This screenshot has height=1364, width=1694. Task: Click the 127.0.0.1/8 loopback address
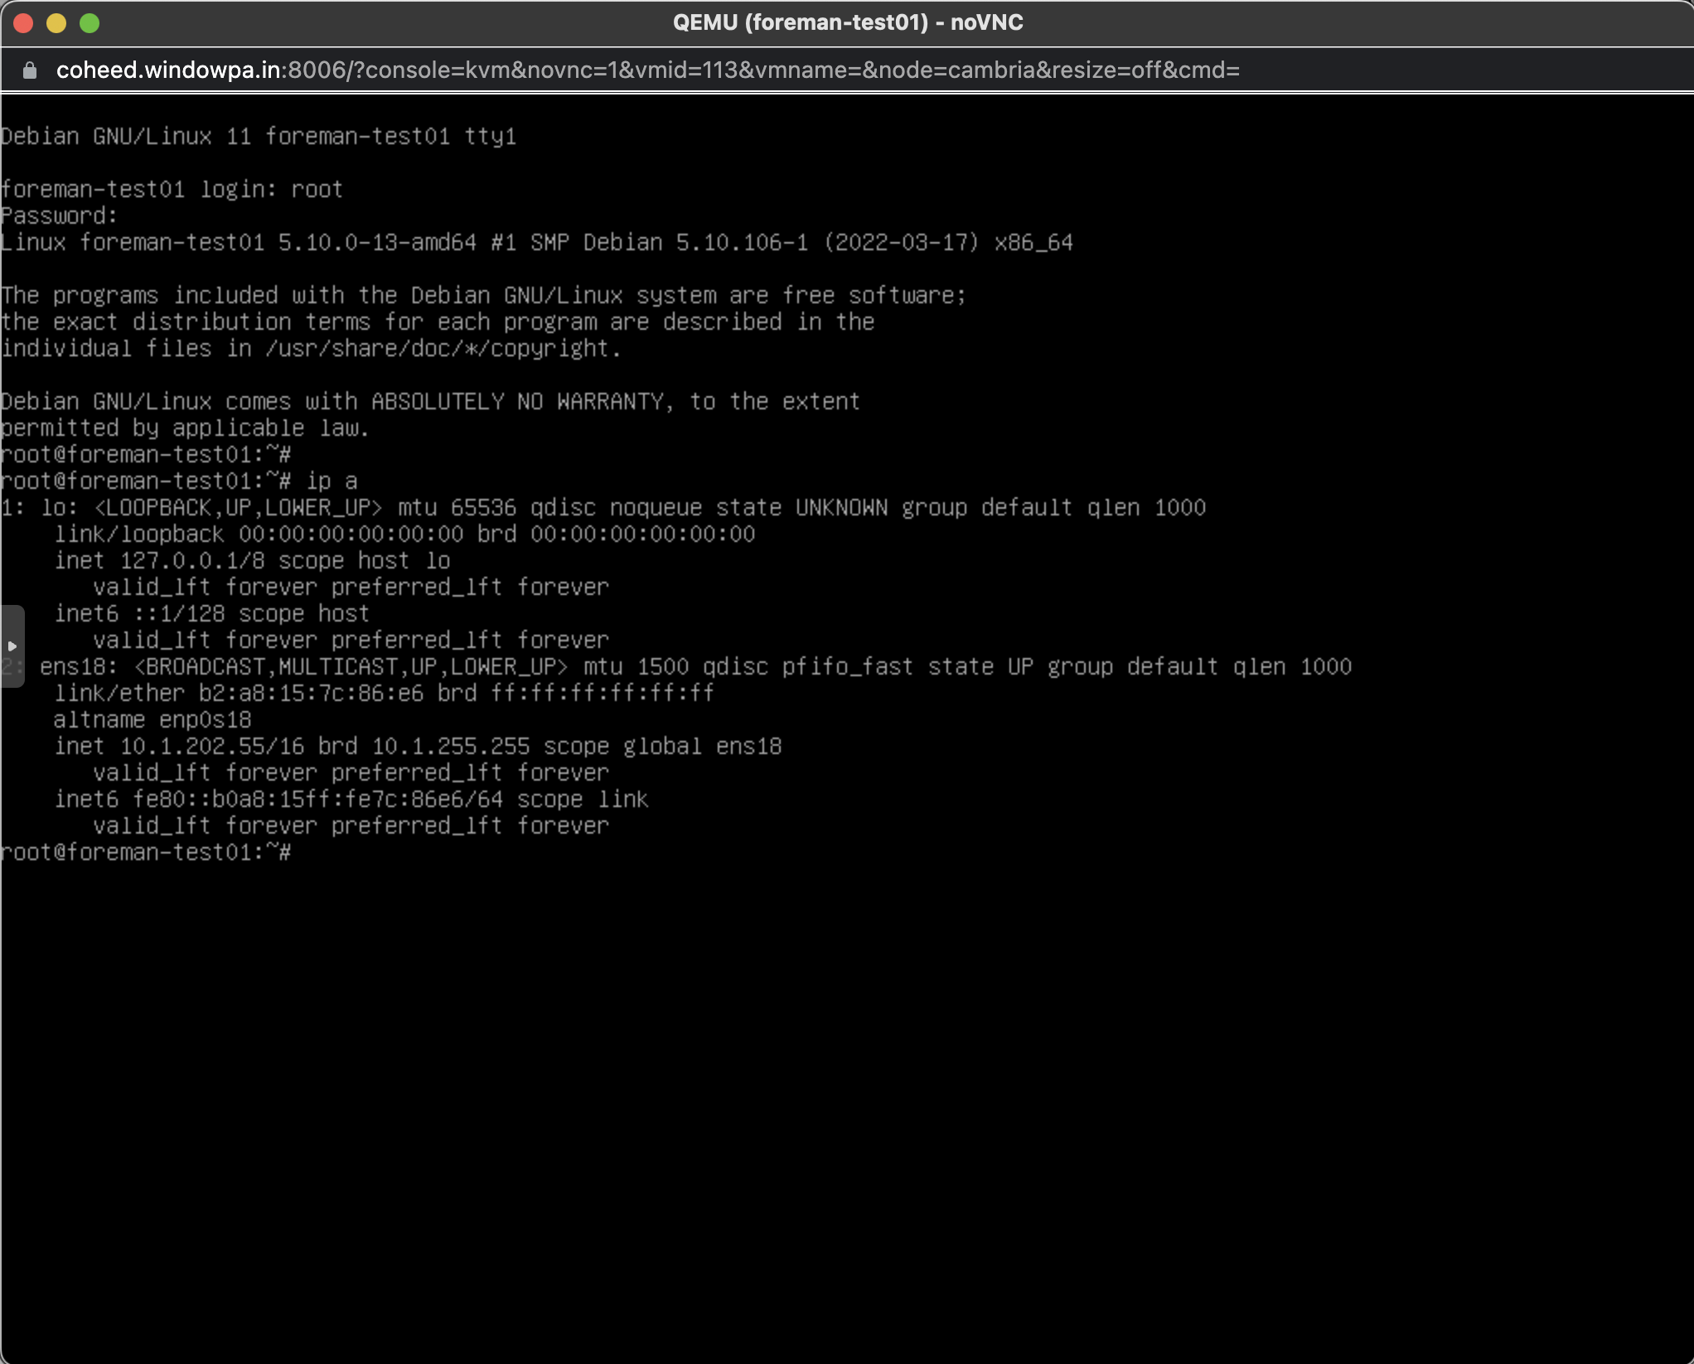click(x=192, y=560)
